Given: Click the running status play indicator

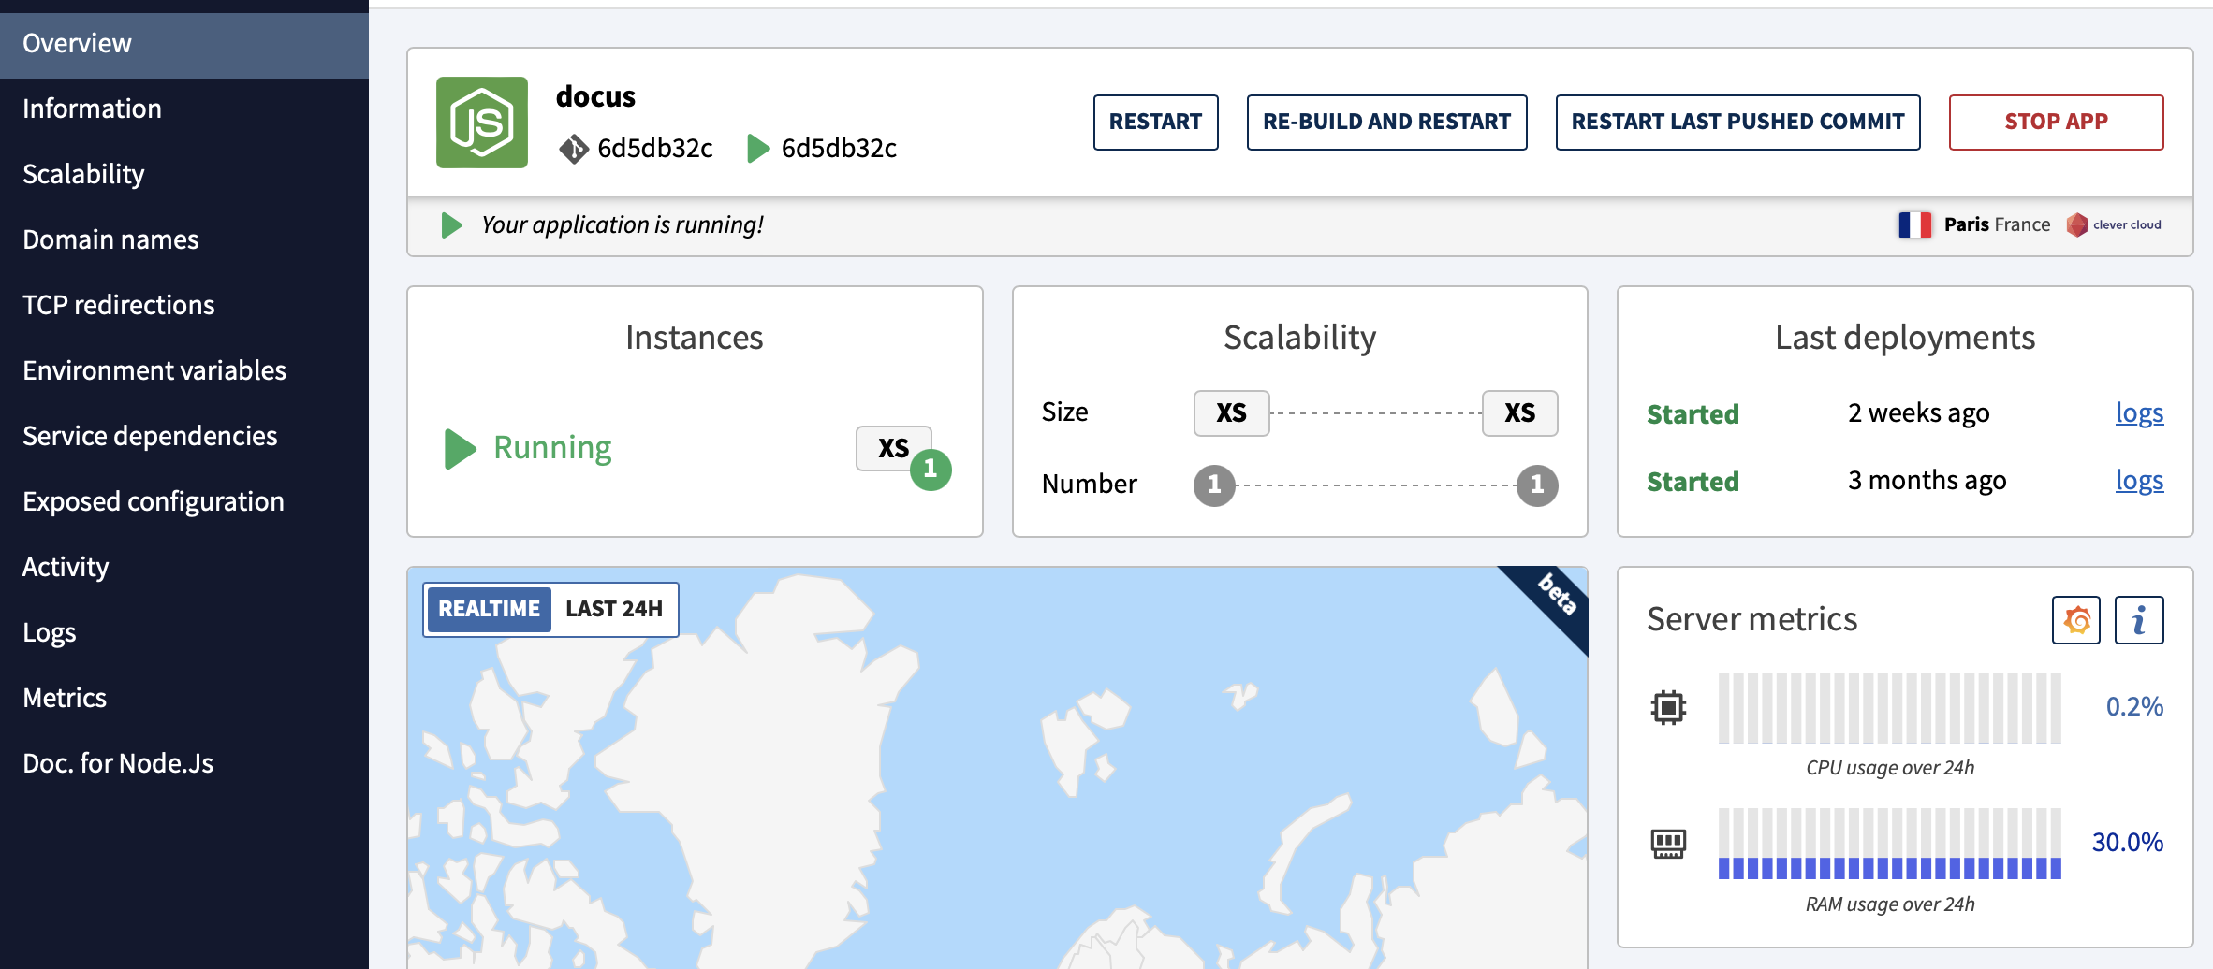Looking at the screenshot, I should [460, 448].
